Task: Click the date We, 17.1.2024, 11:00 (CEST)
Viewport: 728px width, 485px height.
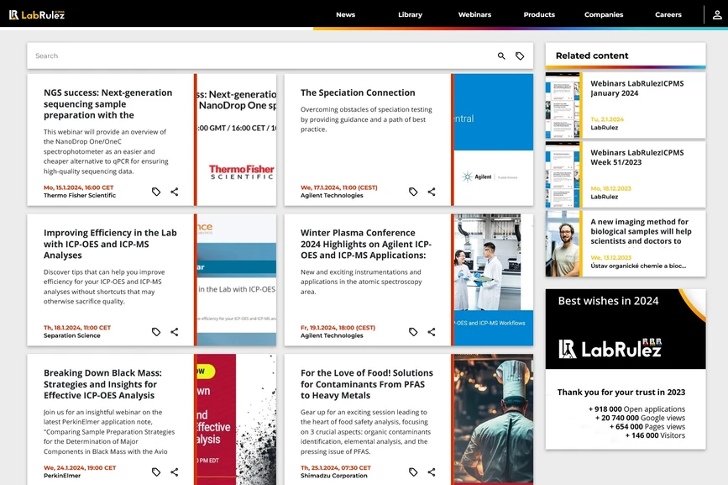Action: pos(339,187)
